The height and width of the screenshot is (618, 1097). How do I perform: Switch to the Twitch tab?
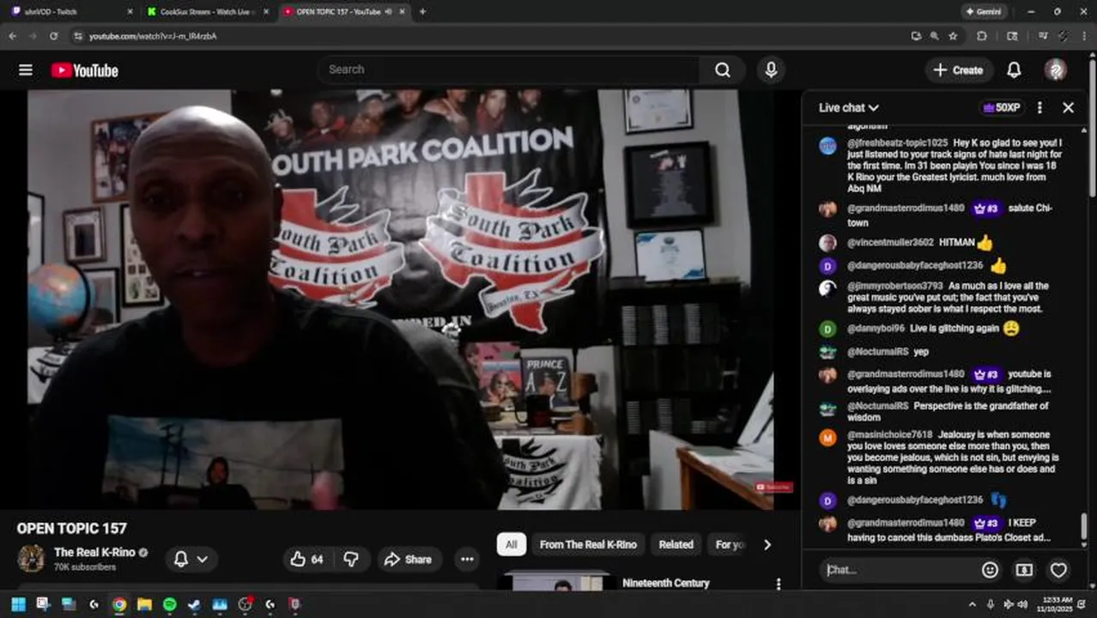pyautogui.click(x=69, y=12)
